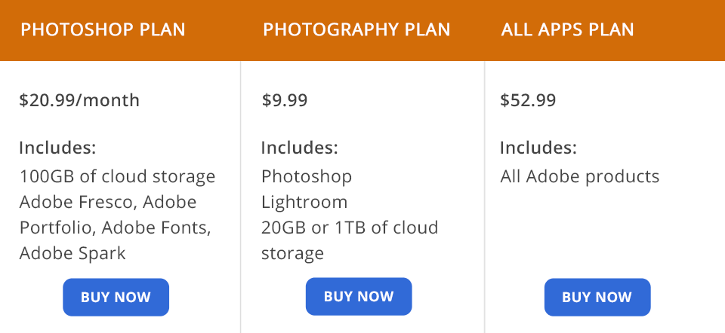This screenshot has height=333, width=725.
Task: Select the $9.99 price text
Action: pos(285,100)
